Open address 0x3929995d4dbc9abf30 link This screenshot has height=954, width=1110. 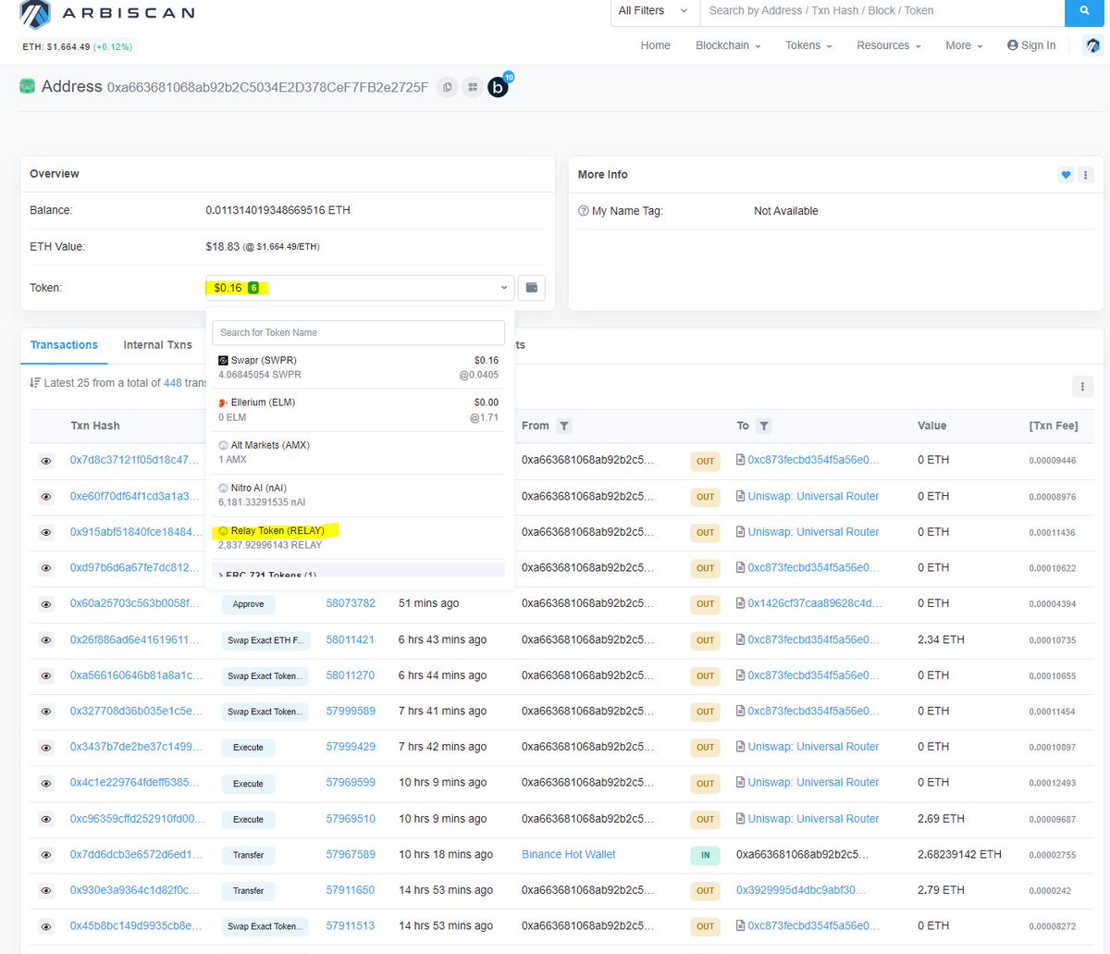pyautogui.click(x=800, y=890)
